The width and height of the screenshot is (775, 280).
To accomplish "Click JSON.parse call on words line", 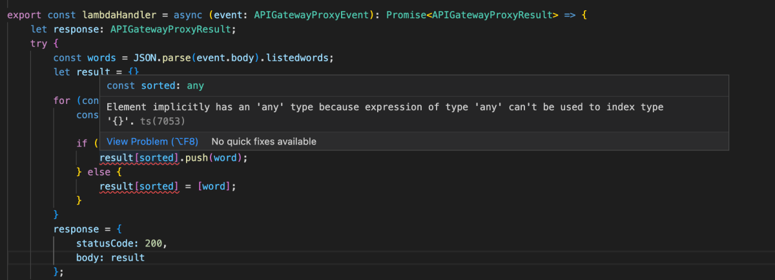I will click(x=161, y=57).
